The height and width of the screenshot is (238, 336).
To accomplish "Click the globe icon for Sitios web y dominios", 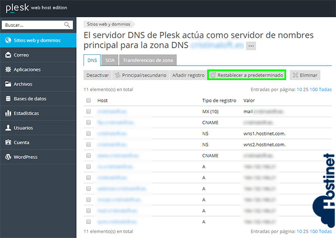I will click(x=8, y=40).
